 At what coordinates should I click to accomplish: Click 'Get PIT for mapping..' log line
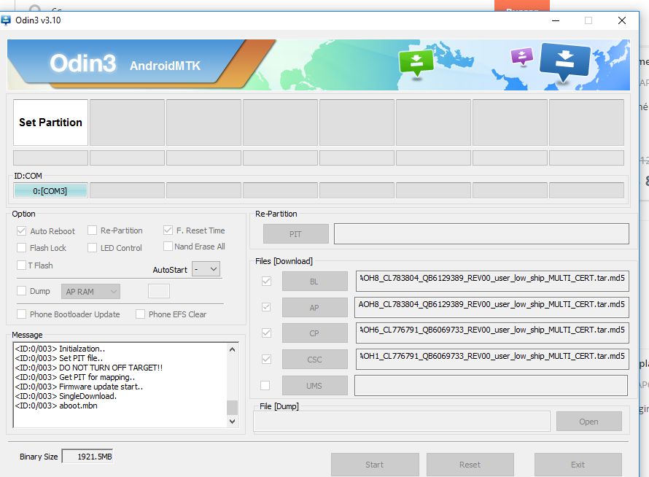[x=75, y=377]
